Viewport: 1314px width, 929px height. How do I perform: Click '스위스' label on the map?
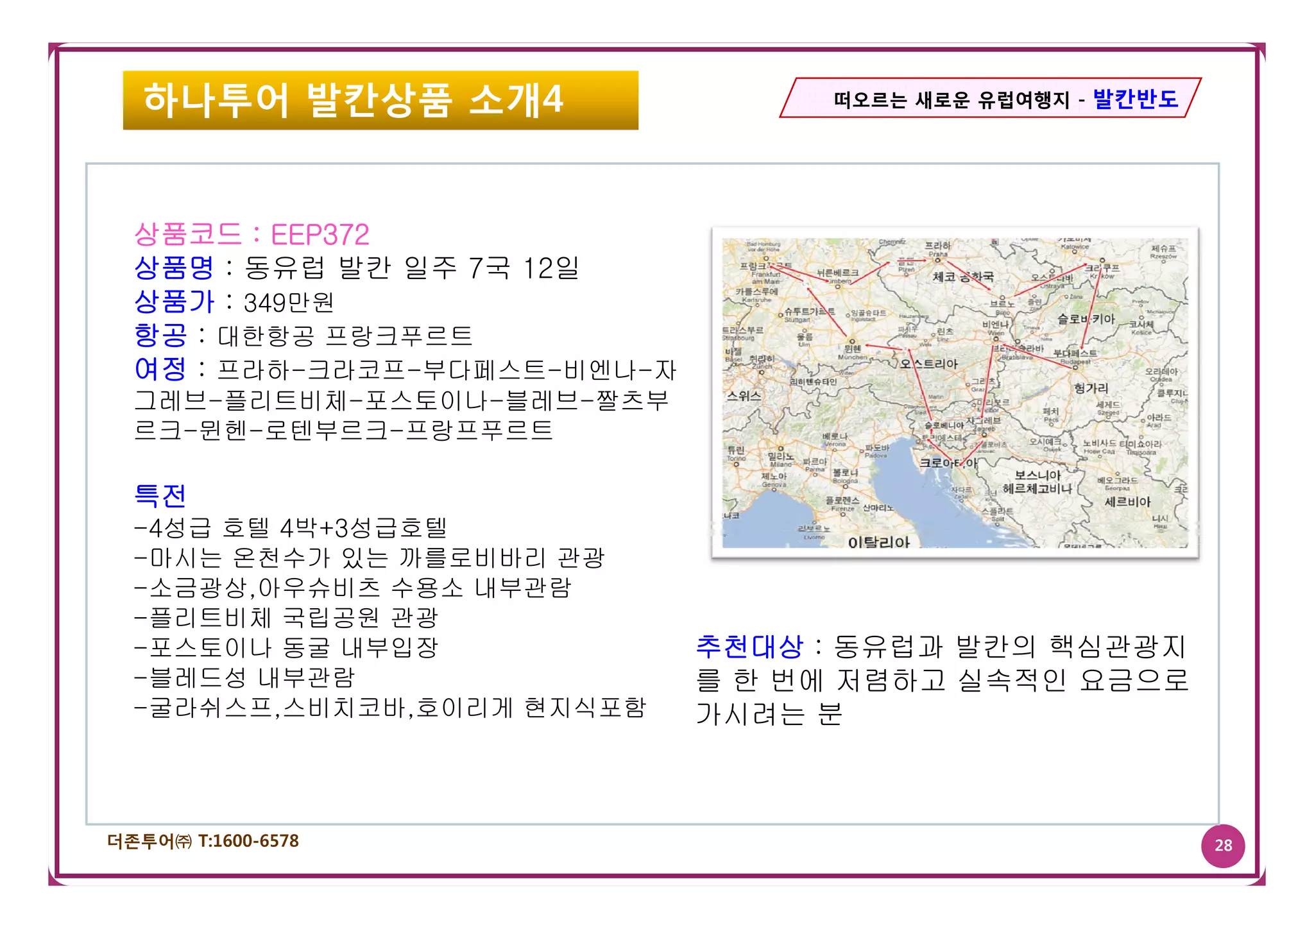pos(744,396)
